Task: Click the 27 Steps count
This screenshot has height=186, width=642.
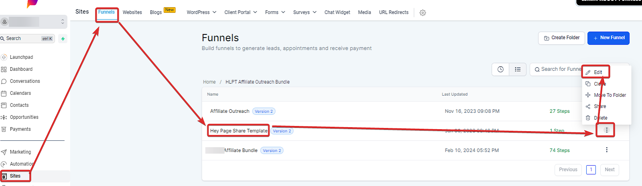Action: tap(560, 111)
